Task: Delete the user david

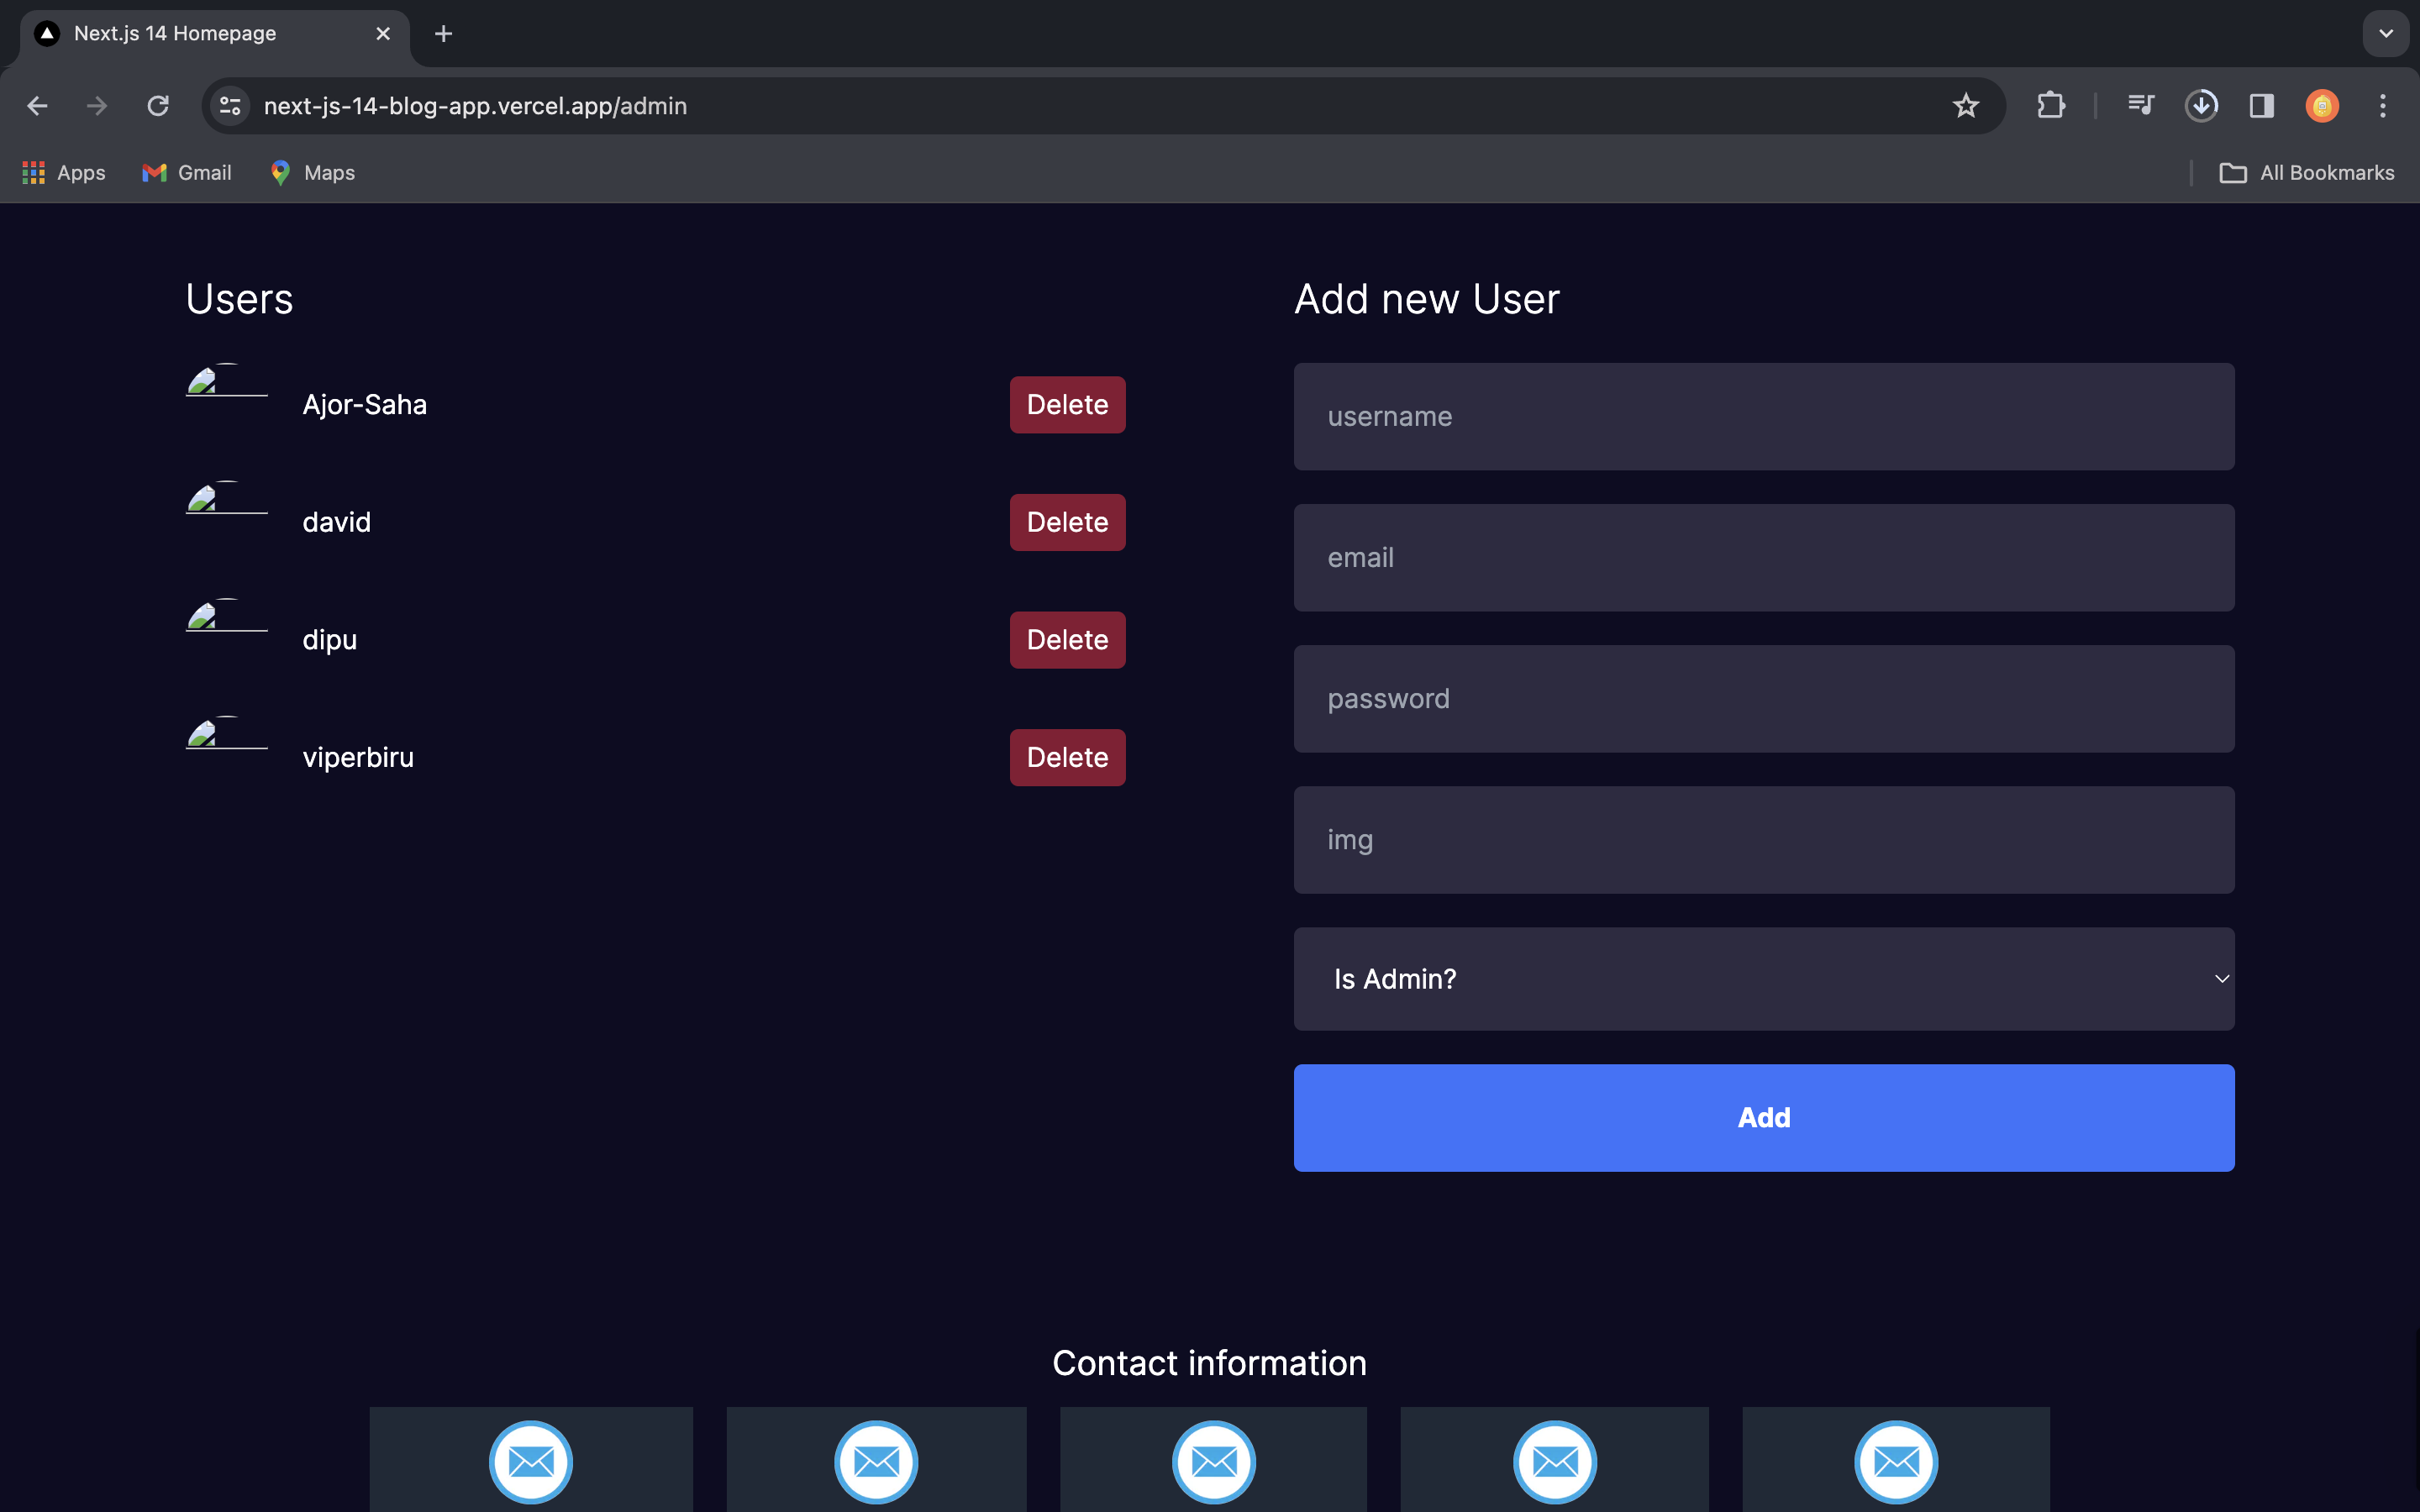Action: pos(1067,522)
